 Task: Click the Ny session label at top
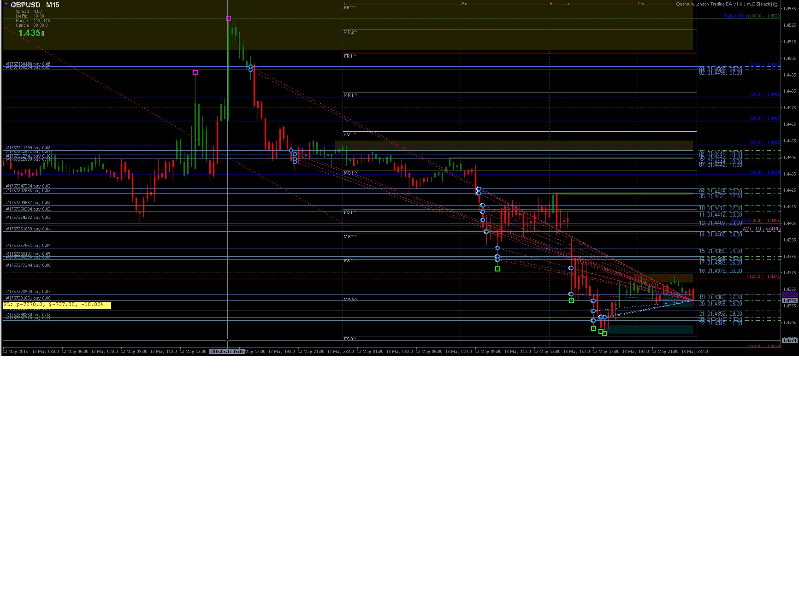coord(641,4)
